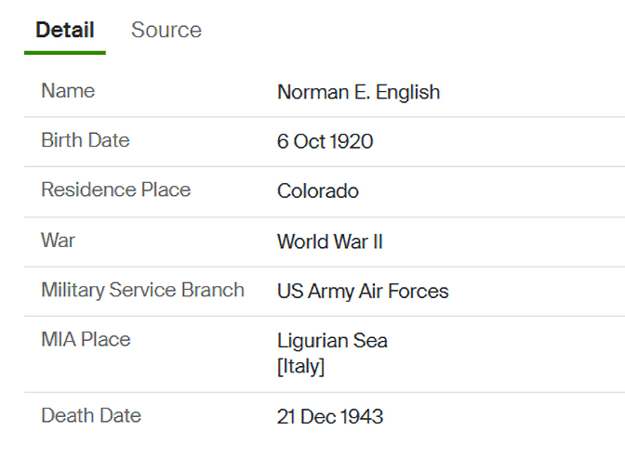Click the Military Service Branch label

(x=142, y=290)
